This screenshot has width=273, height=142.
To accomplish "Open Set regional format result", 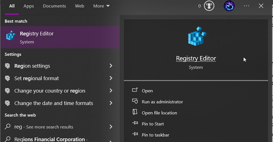I will click(60, 78).
